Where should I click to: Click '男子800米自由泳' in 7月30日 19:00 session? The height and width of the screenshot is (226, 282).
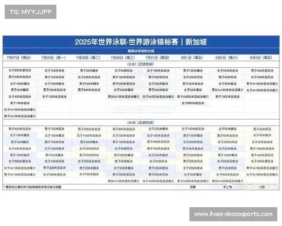tap(124, 129)
